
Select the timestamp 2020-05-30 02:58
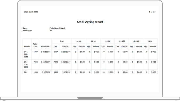[x=31, y=12]
